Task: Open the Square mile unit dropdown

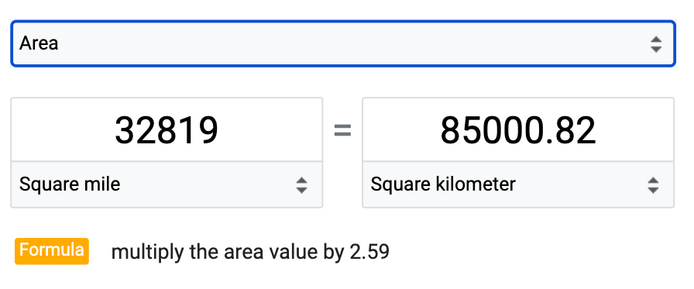Action: tap(167, 184)
